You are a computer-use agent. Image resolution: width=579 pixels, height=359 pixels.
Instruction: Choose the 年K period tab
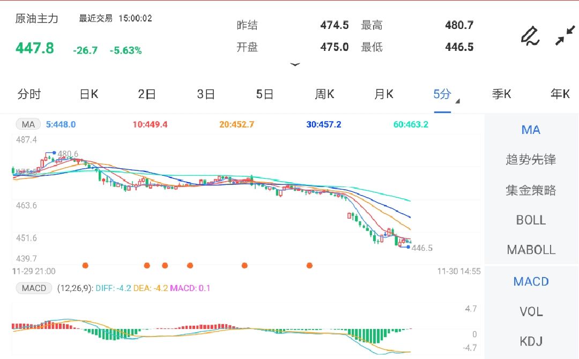coord(560,95)
